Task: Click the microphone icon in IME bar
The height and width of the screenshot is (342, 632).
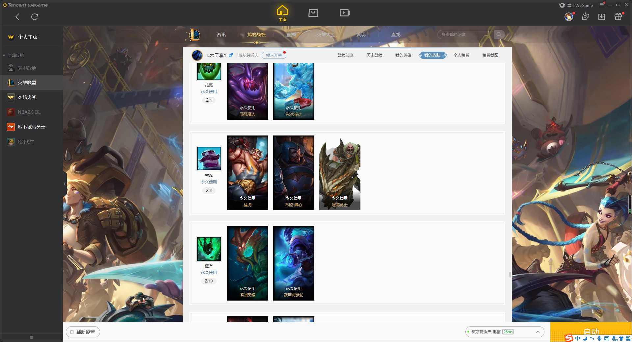Action: pyautogui.click(x=599, y=338)
